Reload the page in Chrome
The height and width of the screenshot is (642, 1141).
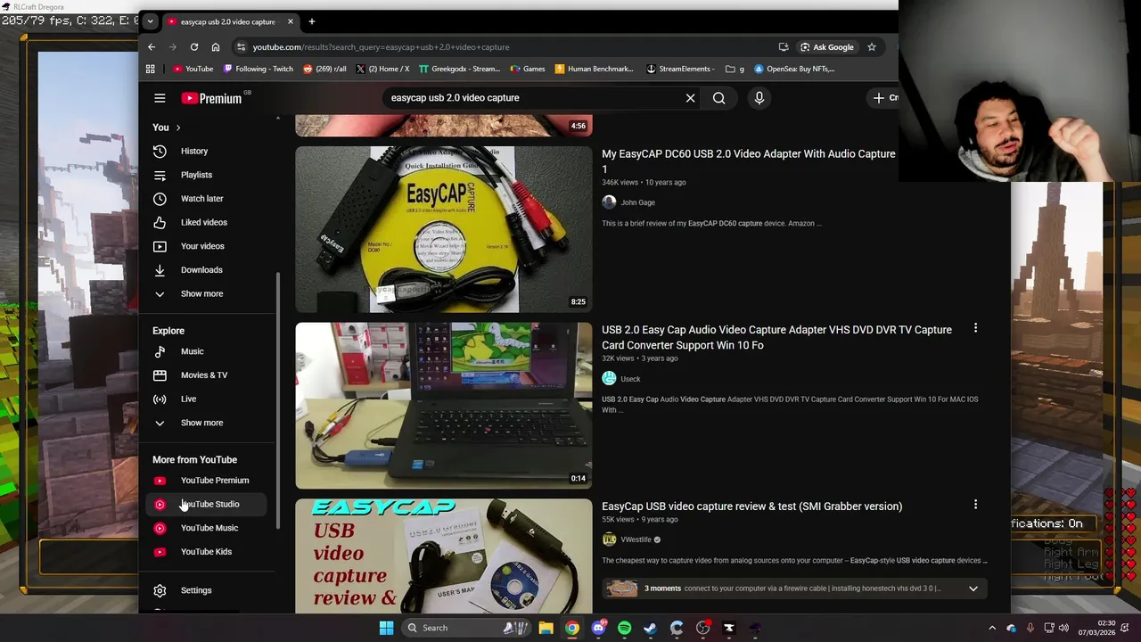[x=193, y=47]
